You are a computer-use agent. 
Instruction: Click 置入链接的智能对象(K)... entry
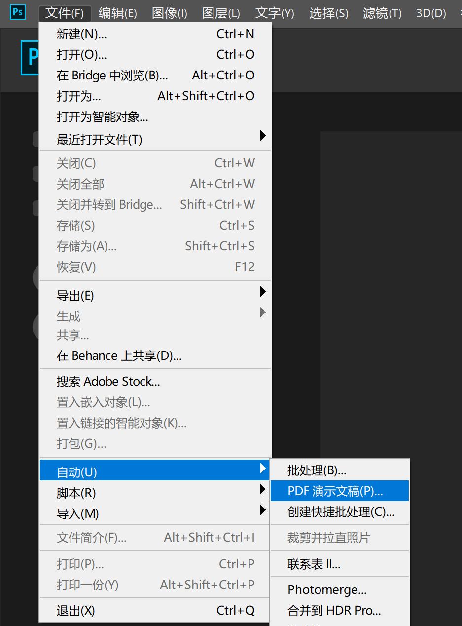tap(155, 423)
